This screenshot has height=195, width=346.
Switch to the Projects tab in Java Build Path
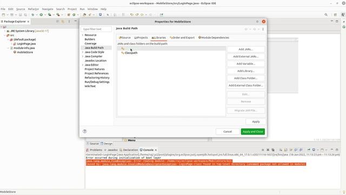point(141,37)
